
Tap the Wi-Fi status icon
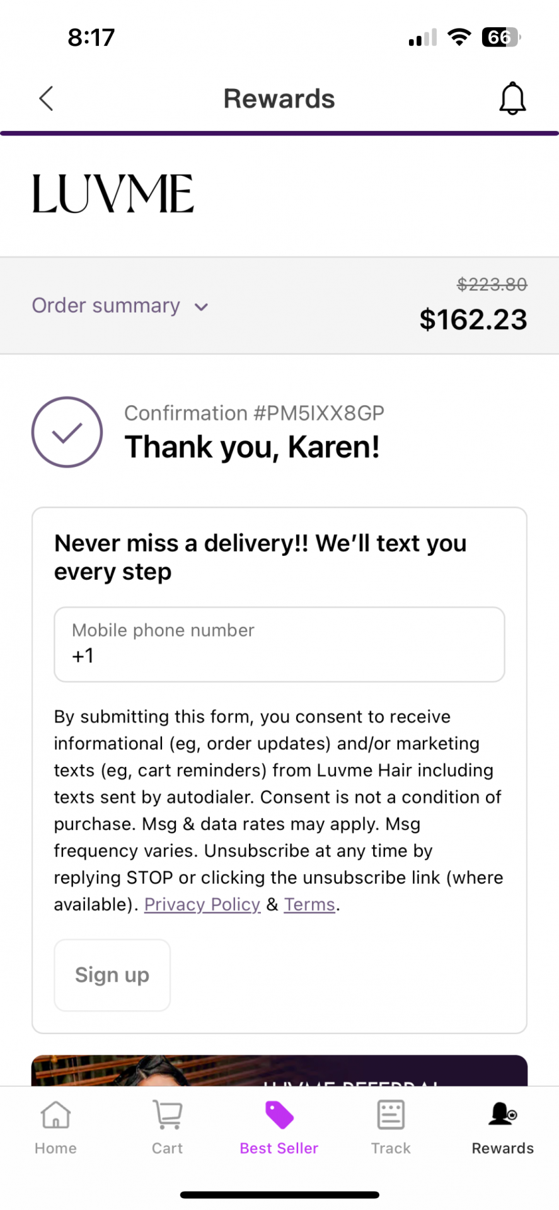459,37
